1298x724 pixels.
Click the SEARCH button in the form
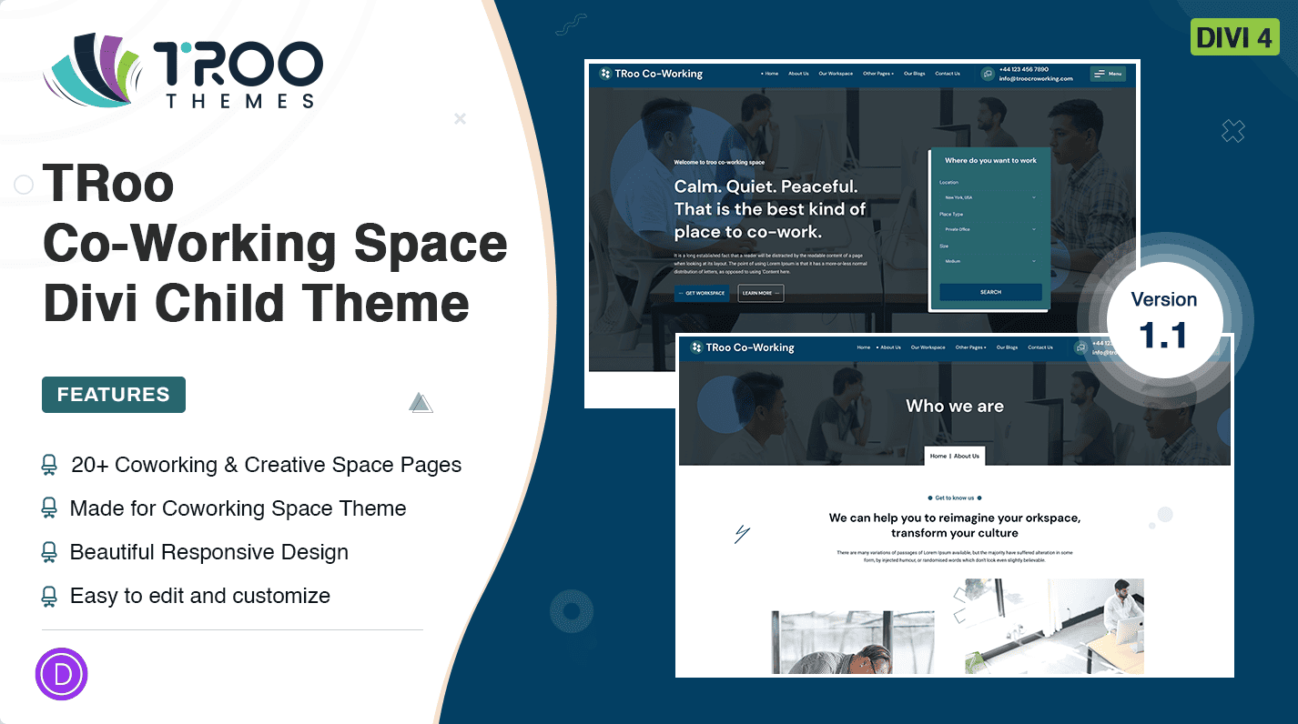click(990, 292)
